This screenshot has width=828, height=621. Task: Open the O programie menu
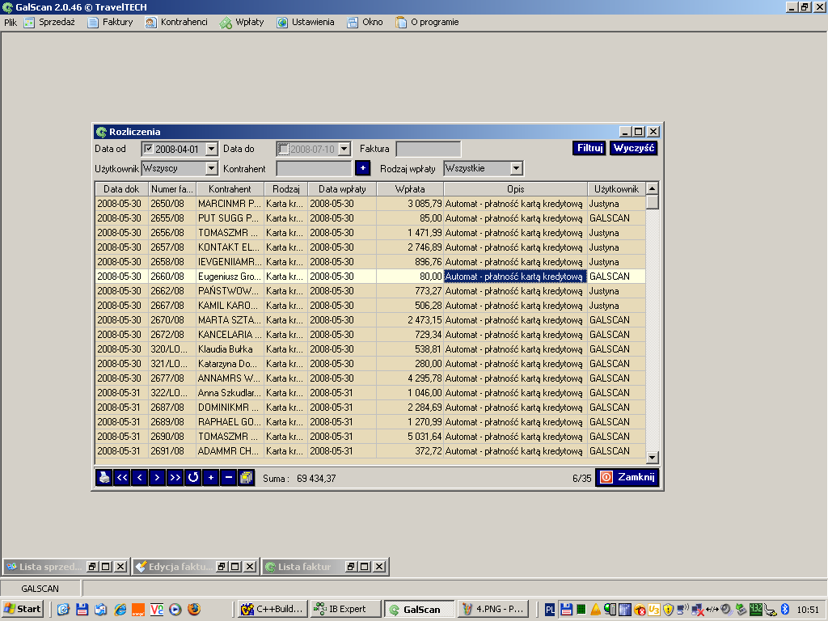point(428,22)
